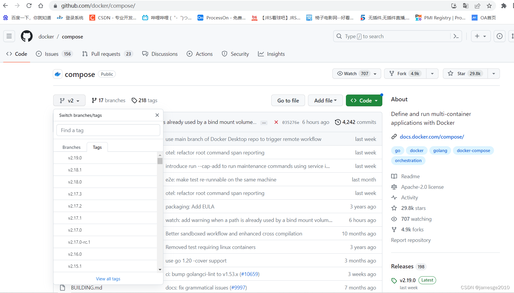Reload the page with refresh icon
The height and width of the screenshot is (293, 514).
tap(29, 6)
